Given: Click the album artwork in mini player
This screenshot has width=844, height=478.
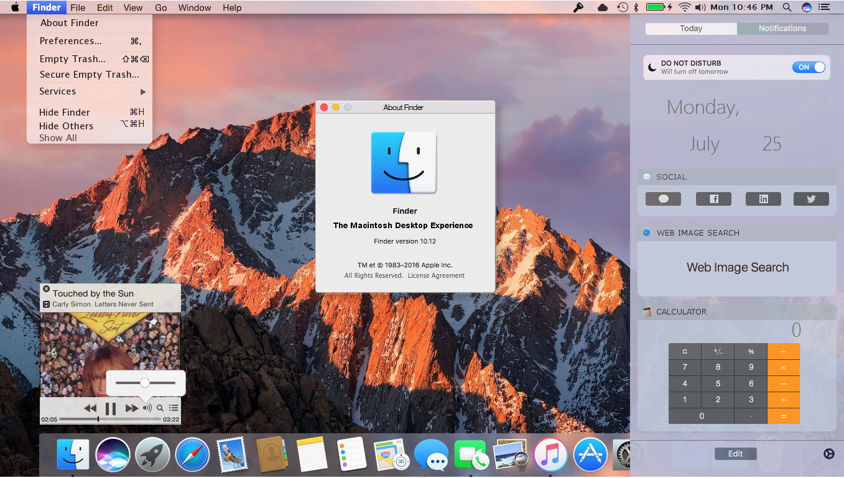Looking at the screenshot, I should [x=110, y=354].
